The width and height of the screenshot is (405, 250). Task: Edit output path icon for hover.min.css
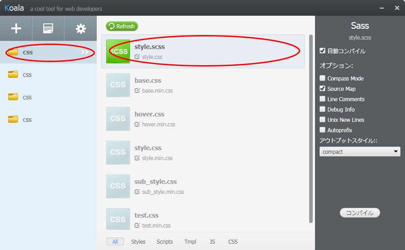pos(137,125)
